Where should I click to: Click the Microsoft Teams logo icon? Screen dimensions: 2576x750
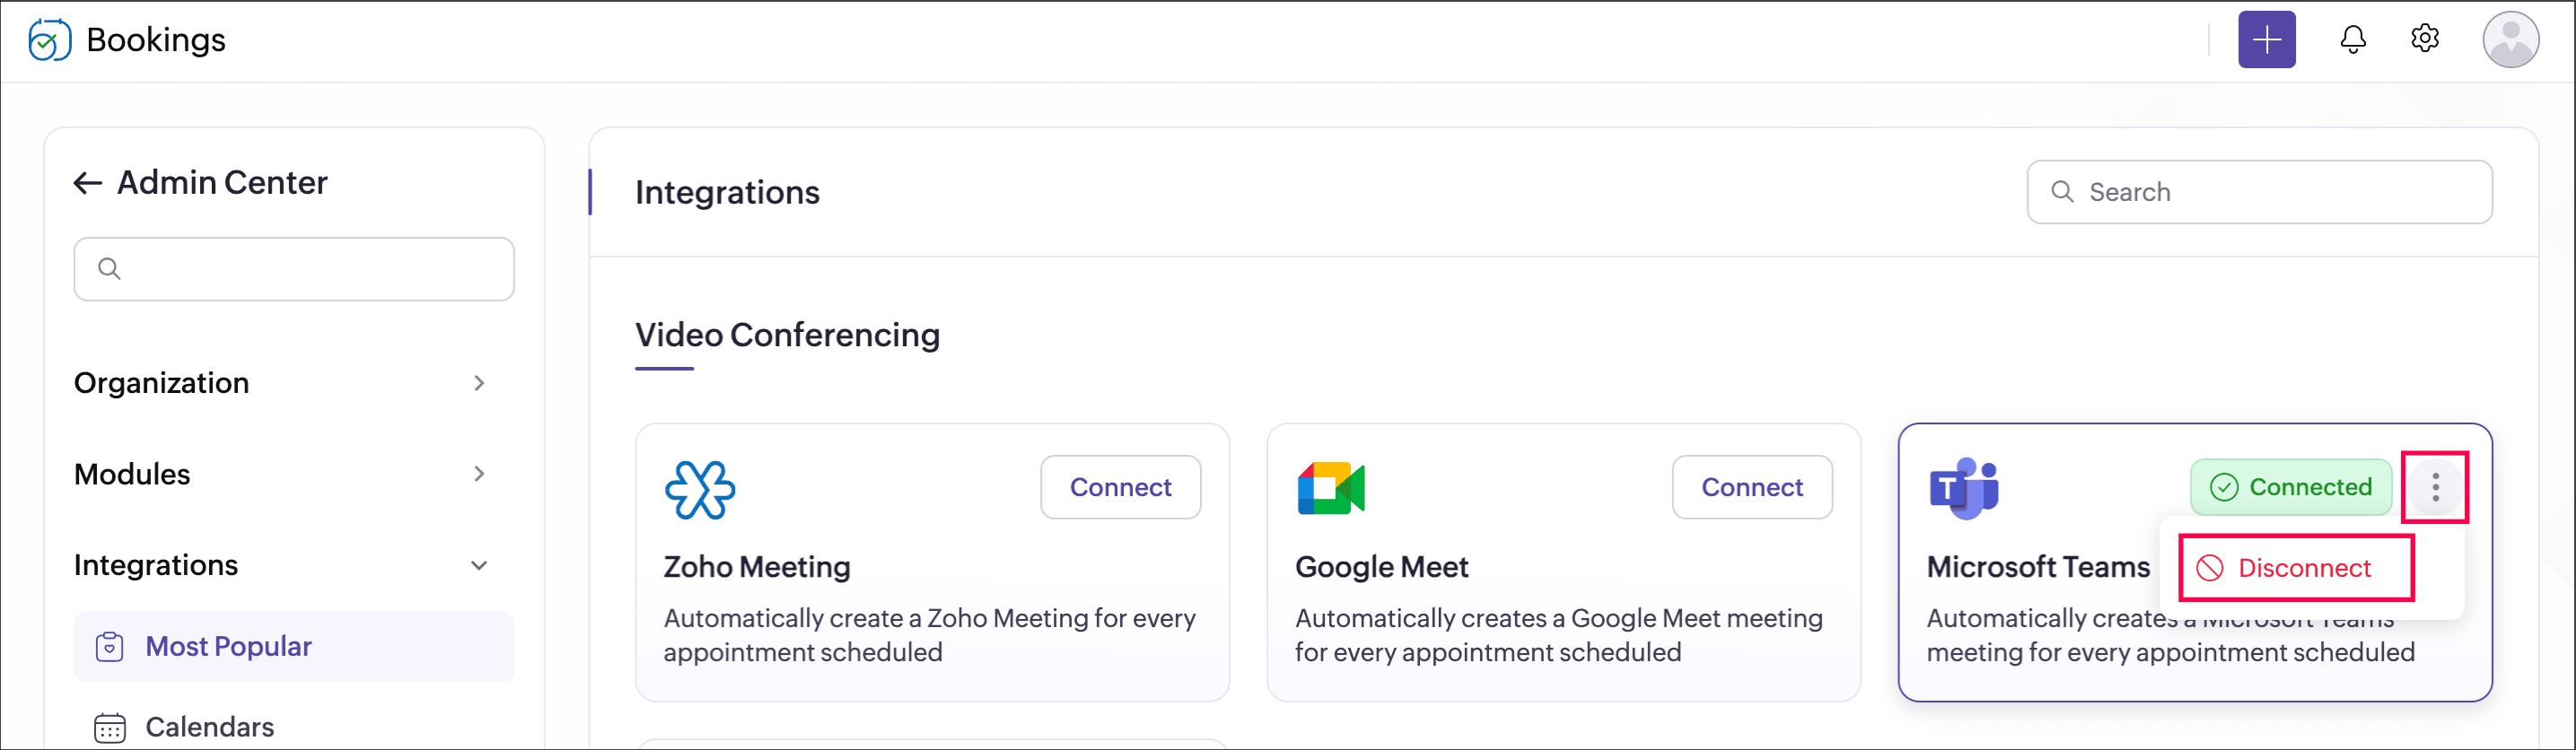pos(1963,488)
